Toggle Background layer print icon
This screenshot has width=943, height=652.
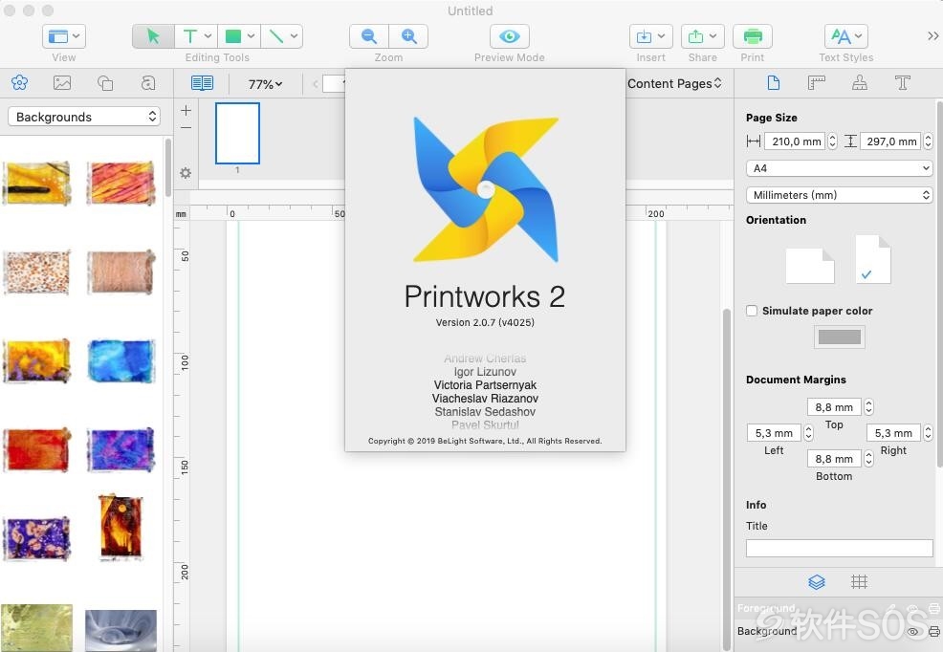(x=934, y=632)
